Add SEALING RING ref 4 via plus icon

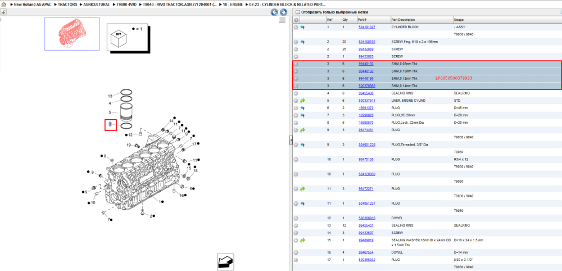click(296, 93)
